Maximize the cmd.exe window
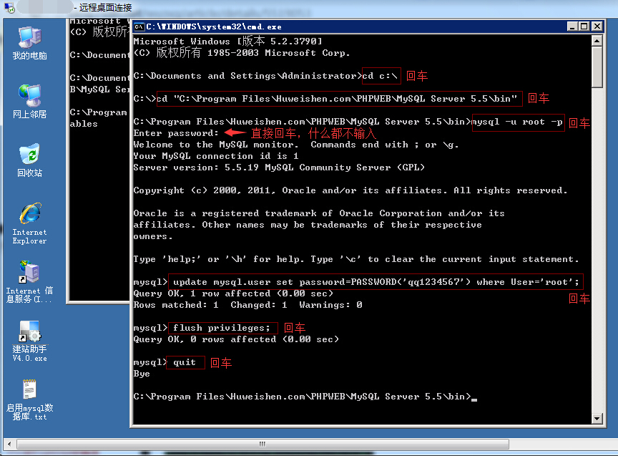 [x=584, y=26]
